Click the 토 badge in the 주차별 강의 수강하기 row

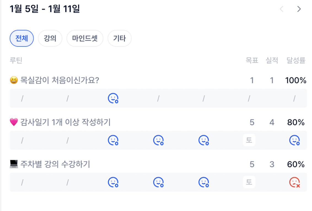[x=249, y=182]
